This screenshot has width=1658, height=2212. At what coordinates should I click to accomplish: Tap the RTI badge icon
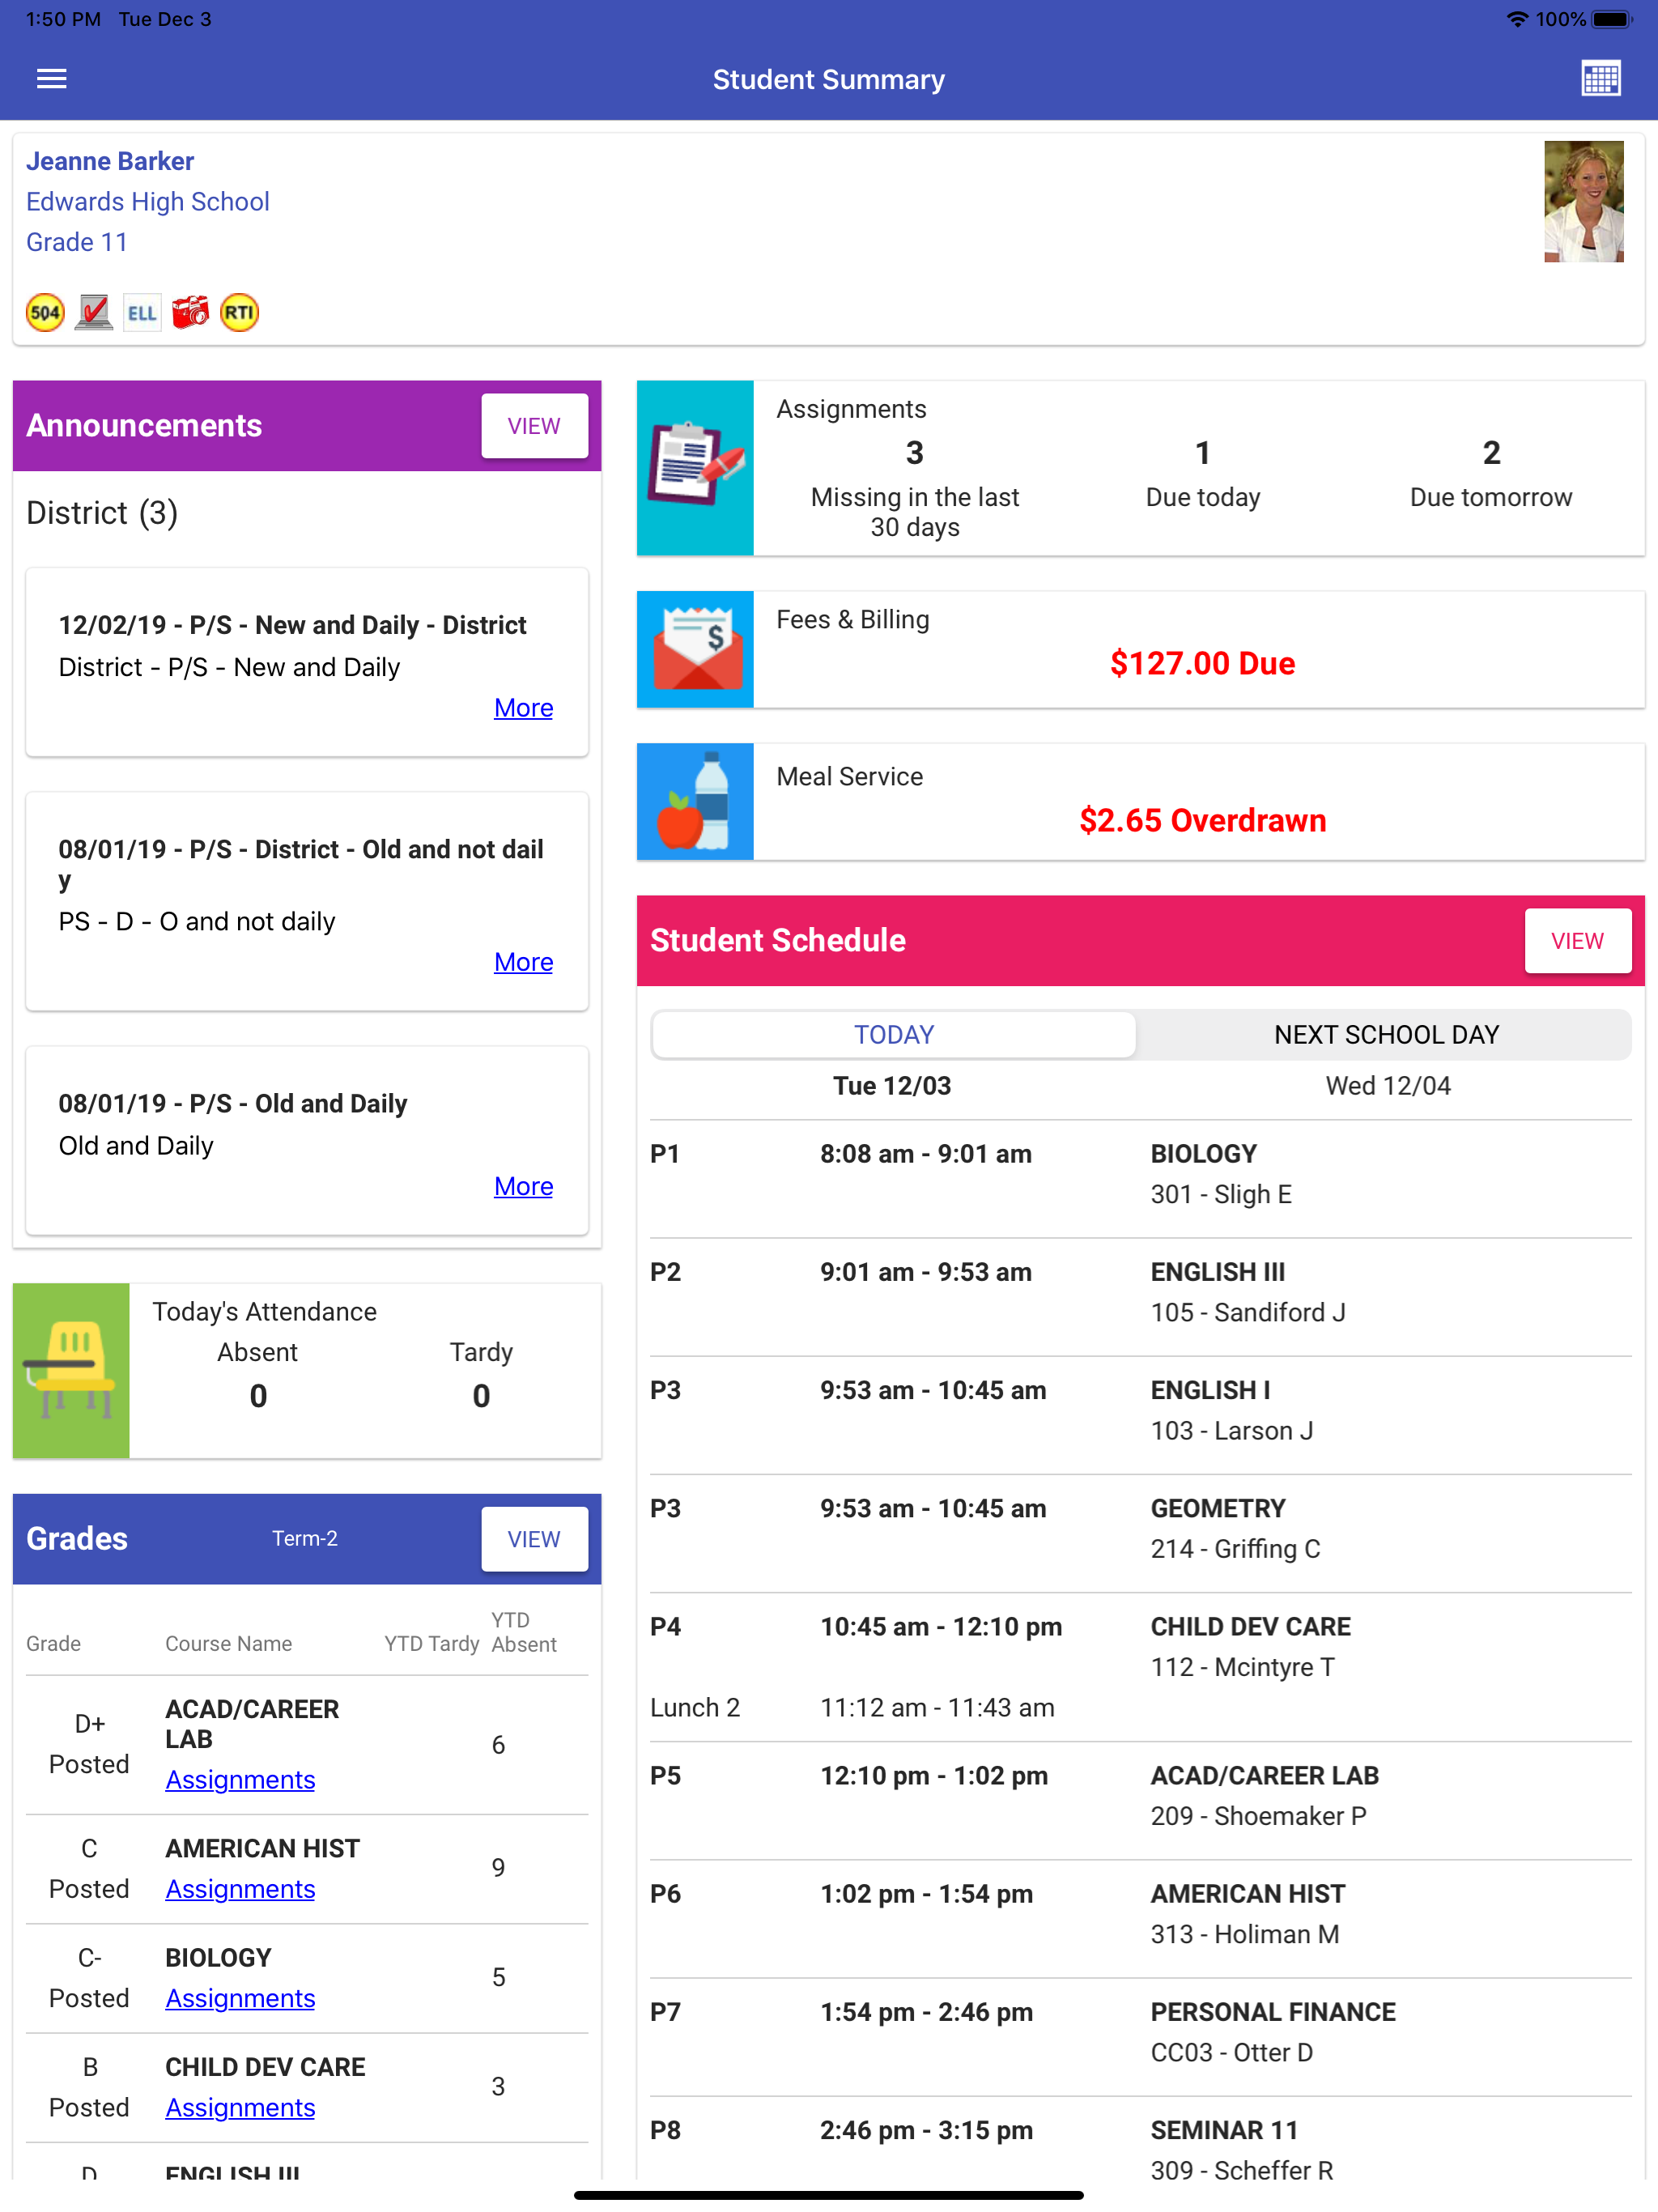click(x=239, y=313)
